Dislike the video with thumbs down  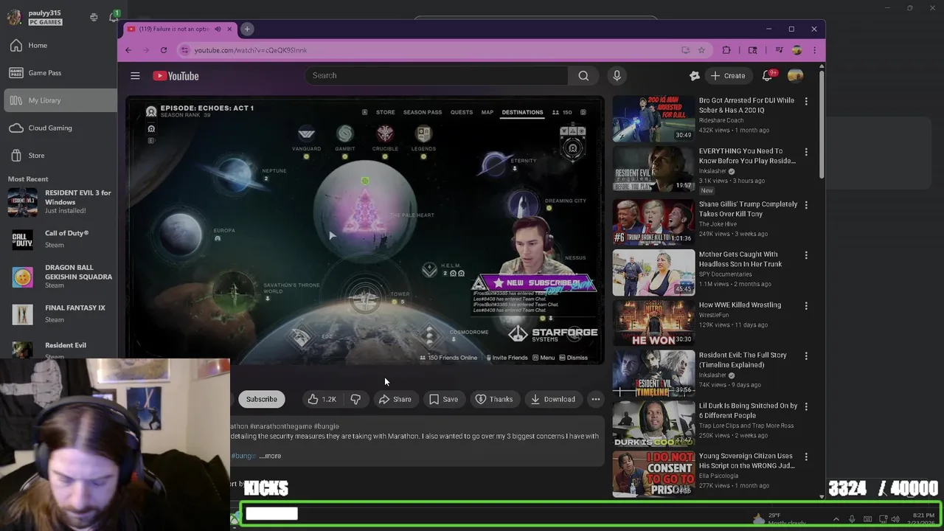click(x=355, y=399)
